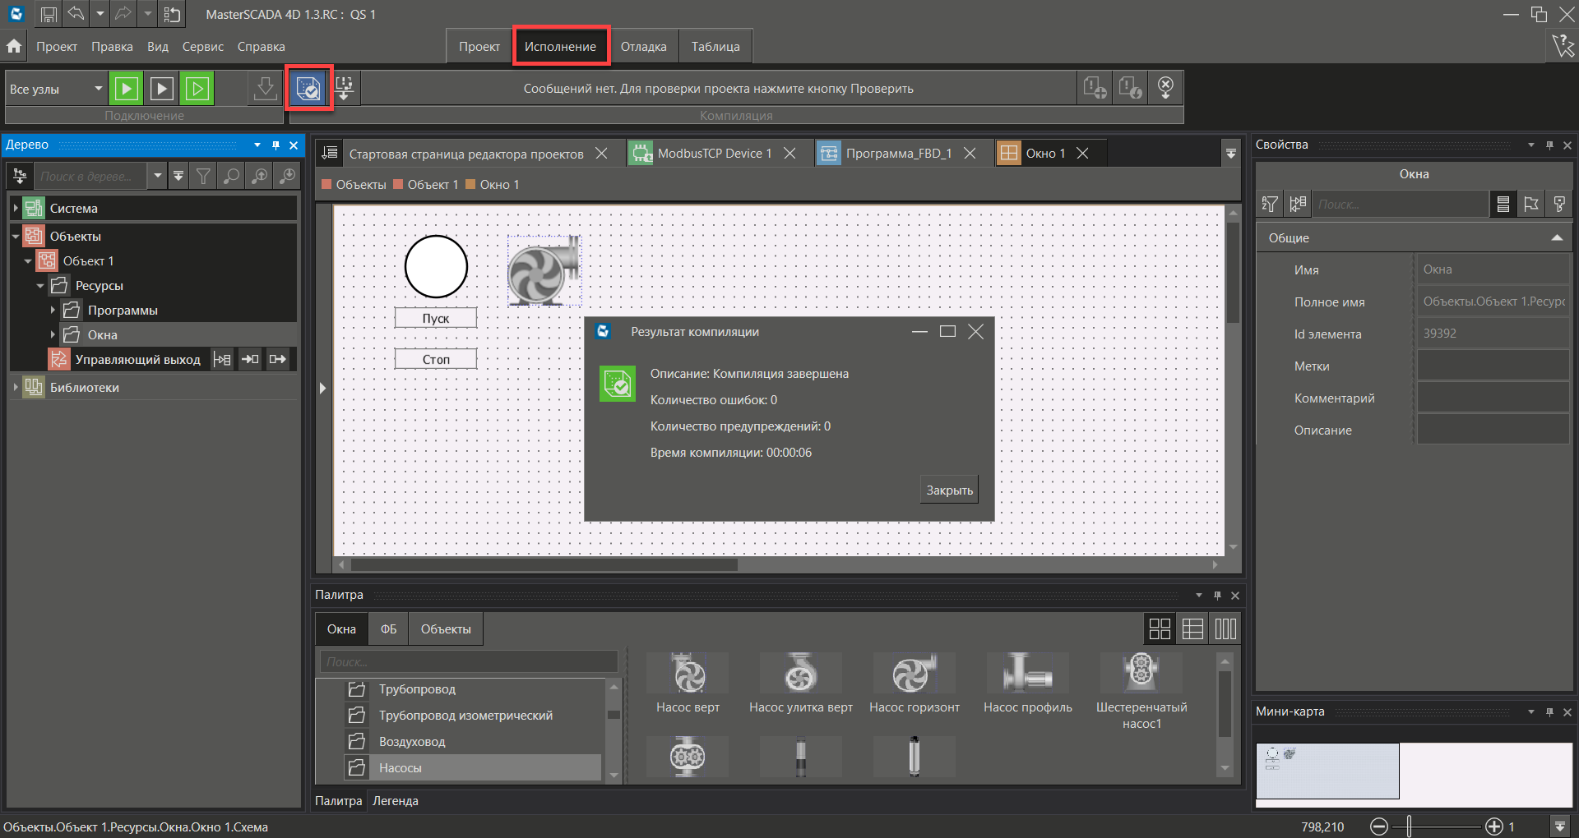Screen dimensions: 1579x838
Task: Switch palette to columns view
Action: pos(1225,629)
